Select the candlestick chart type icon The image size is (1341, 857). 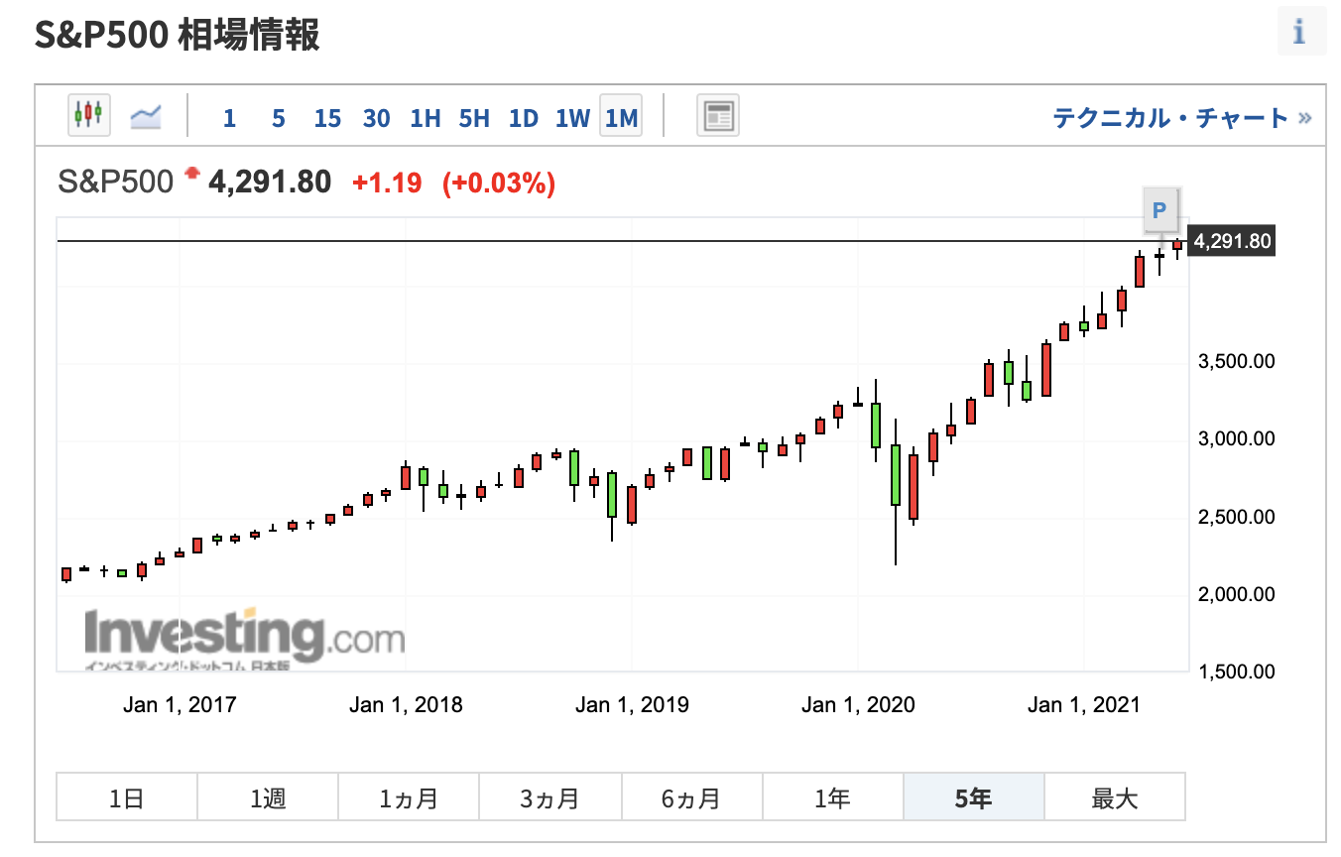pyautogui.click(x=88, y=116)
